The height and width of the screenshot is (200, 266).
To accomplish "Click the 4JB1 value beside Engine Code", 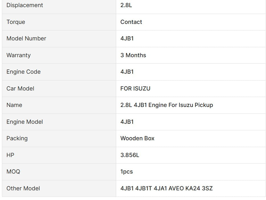I will 127,72.
